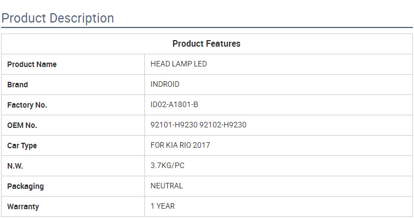This screenshot has height=218, width=414.
Task: Select the INDROID brand value
Action: pyautogui.click(x=165, y=84)
